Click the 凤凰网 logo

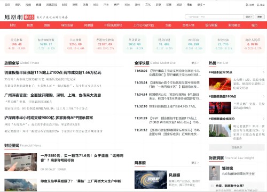click(13, 17)
